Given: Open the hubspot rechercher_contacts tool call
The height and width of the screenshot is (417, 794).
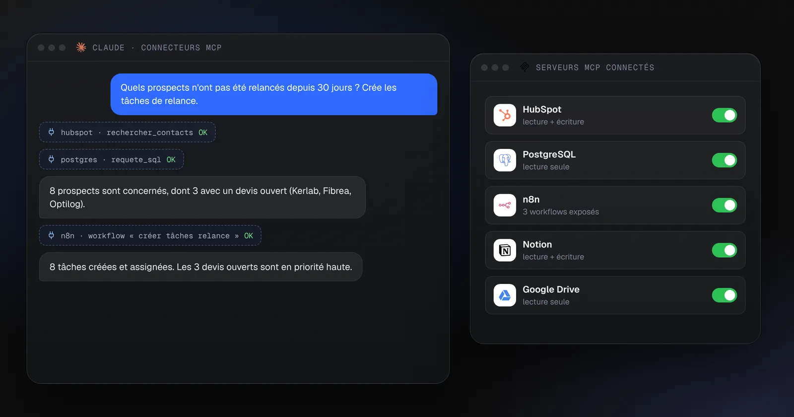Looking at the screenshot, I should (127, 132).
